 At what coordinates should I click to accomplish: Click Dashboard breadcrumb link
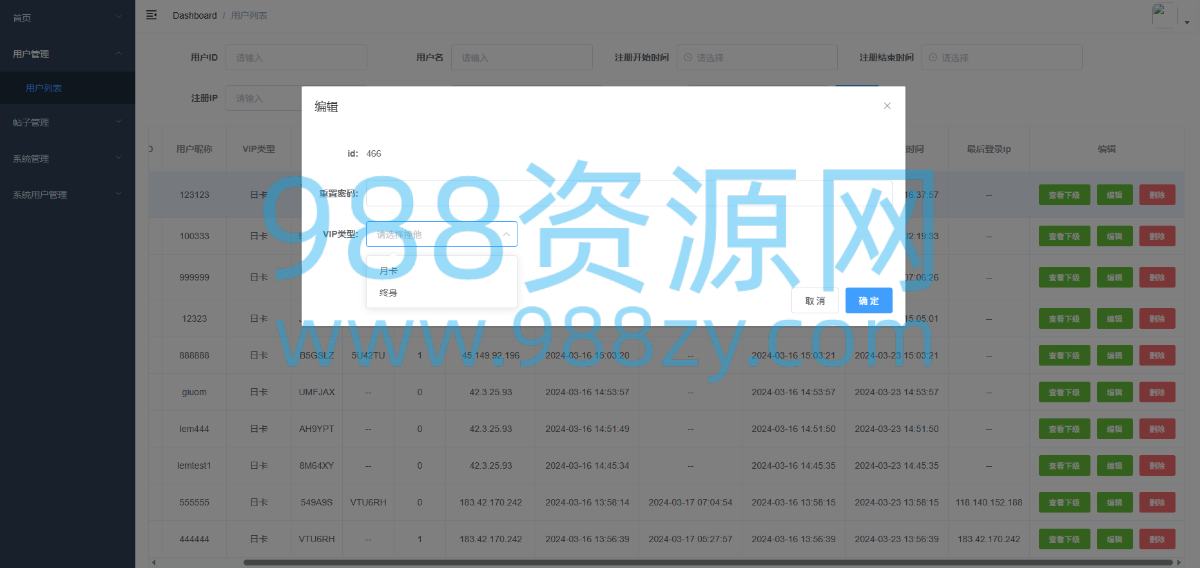point(195,15)
